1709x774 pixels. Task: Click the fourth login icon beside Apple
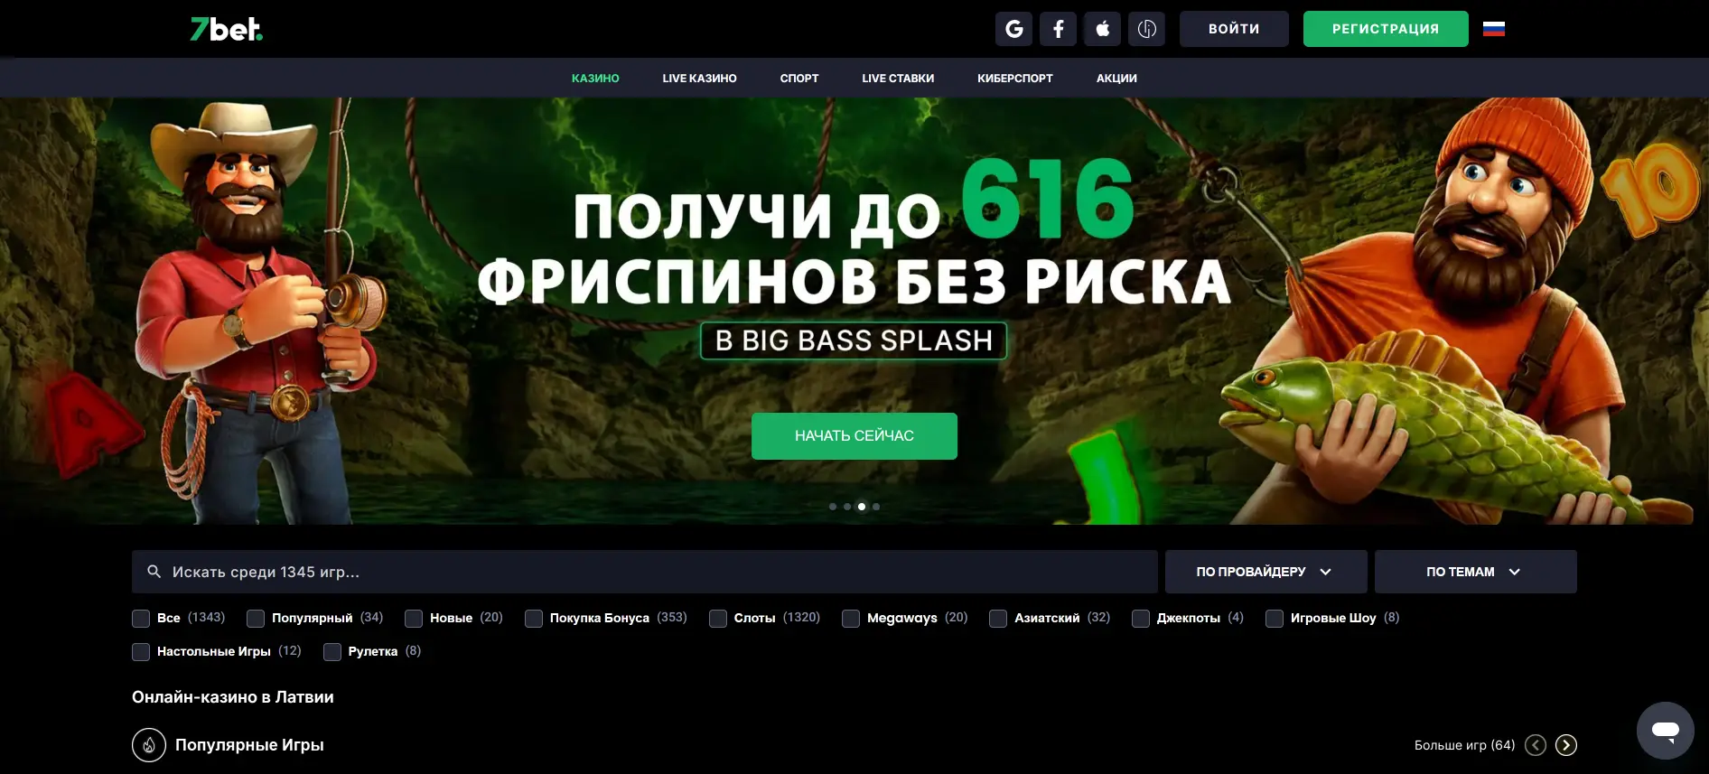pos(1146,29)
